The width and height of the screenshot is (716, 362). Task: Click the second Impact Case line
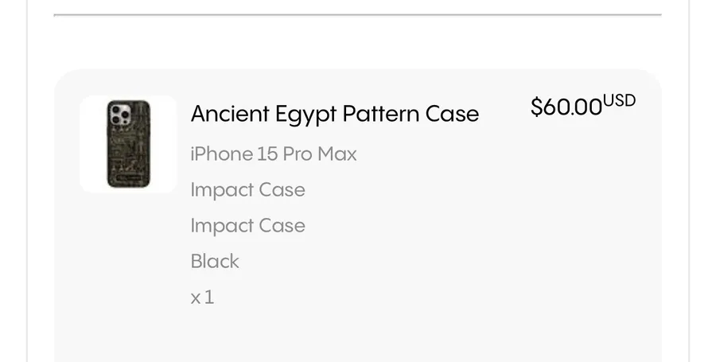(248, 225)
